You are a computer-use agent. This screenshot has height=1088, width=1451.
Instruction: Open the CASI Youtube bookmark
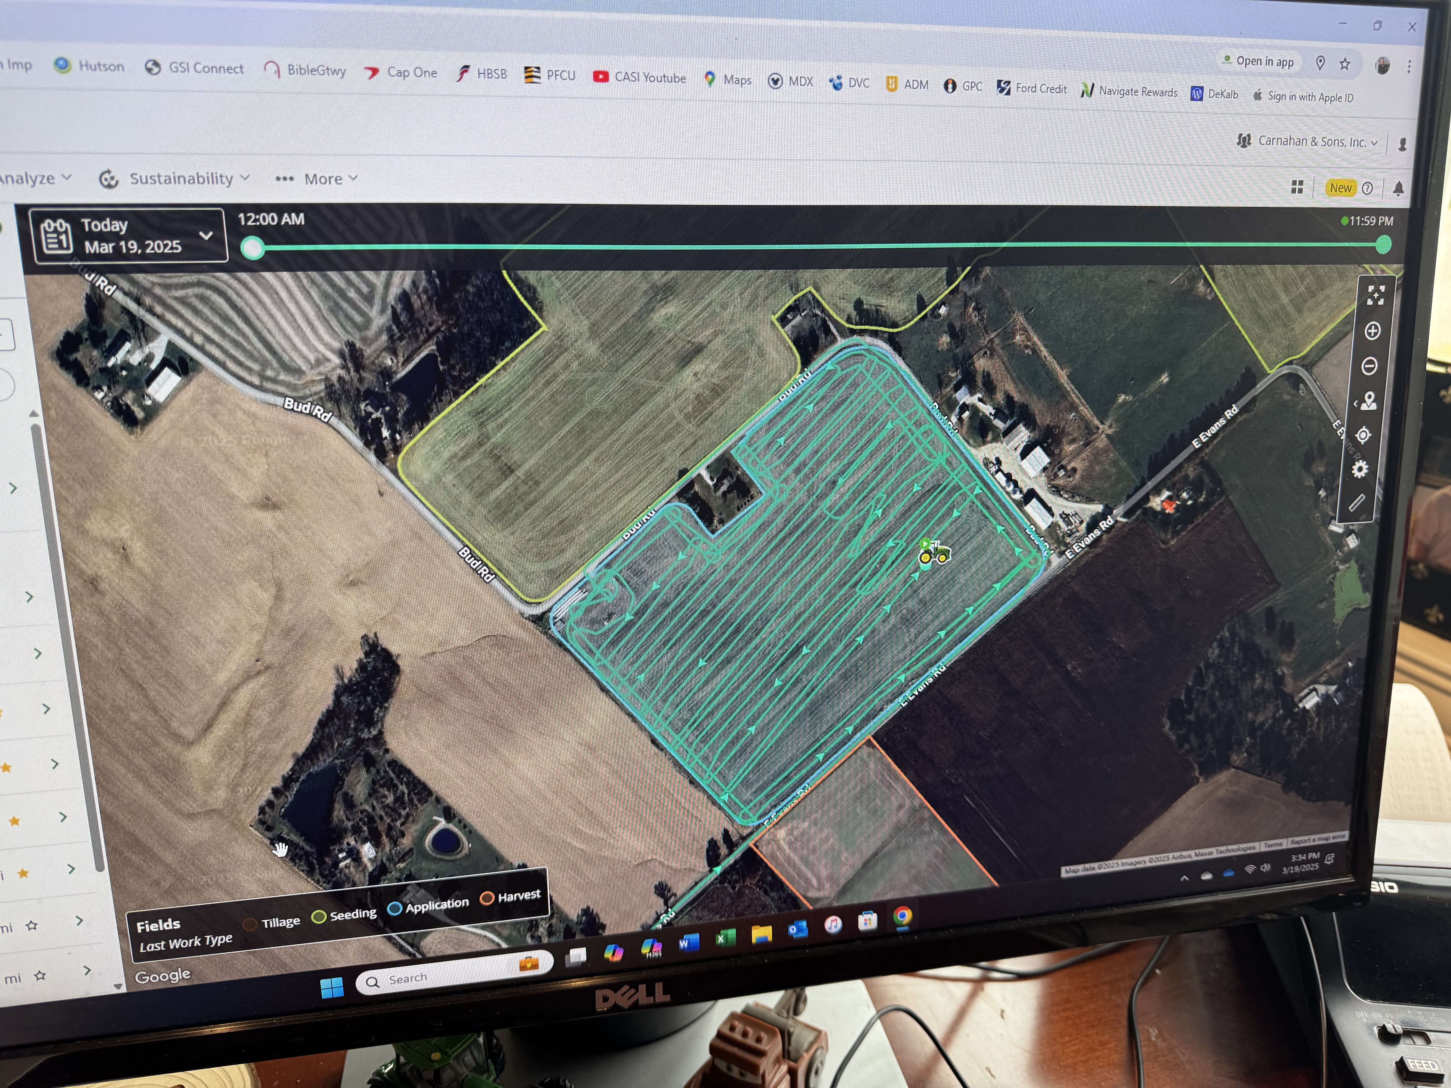coord(640,77)
